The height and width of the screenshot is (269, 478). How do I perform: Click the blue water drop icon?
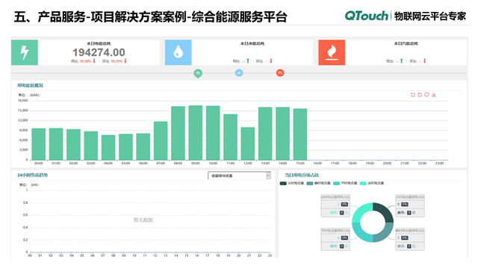(179, 52)
